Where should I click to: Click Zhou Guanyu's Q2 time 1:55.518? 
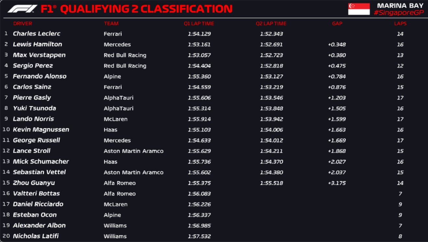(271, 183)
